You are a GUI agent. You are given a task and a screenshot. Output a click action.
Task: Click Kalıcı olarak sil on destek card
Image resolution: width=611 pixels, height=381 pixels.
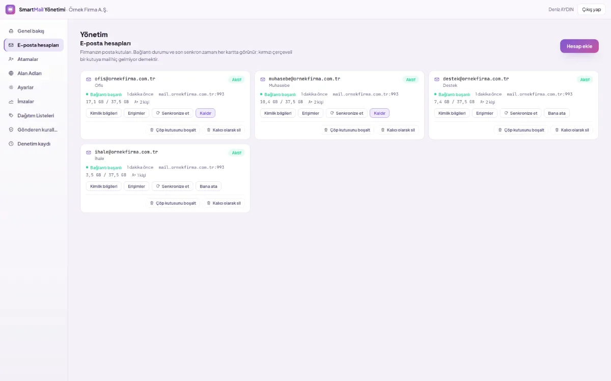point(572,130)
